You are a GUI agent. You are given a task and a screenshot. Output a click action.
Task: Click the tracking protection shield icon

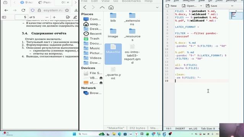click(x=32, y=10)
